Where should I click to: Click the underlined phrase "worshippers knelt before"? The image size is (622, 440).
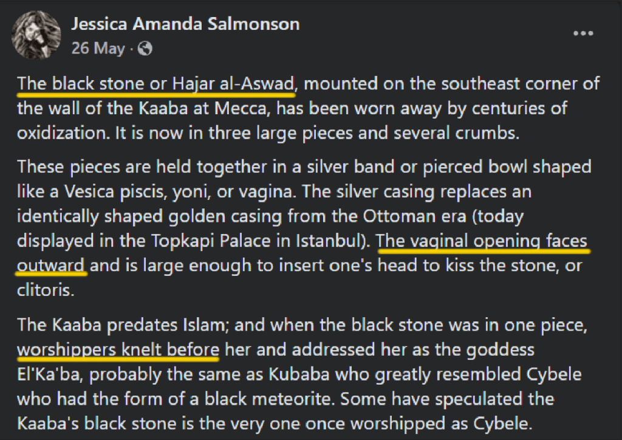point(118,349)
